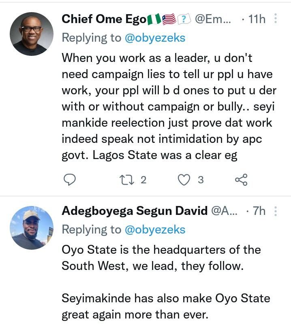Open the tweet about Oyo State headquarters

(x=161, y=257)
